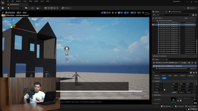Click the Add component button in Details
Image resolution: width=198 pixels, height=111 pixels.
(x=183, y=63)
